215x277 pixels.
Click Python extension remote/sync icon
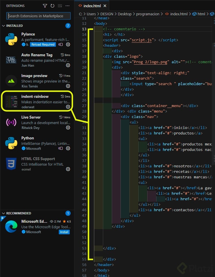point(61,148)
